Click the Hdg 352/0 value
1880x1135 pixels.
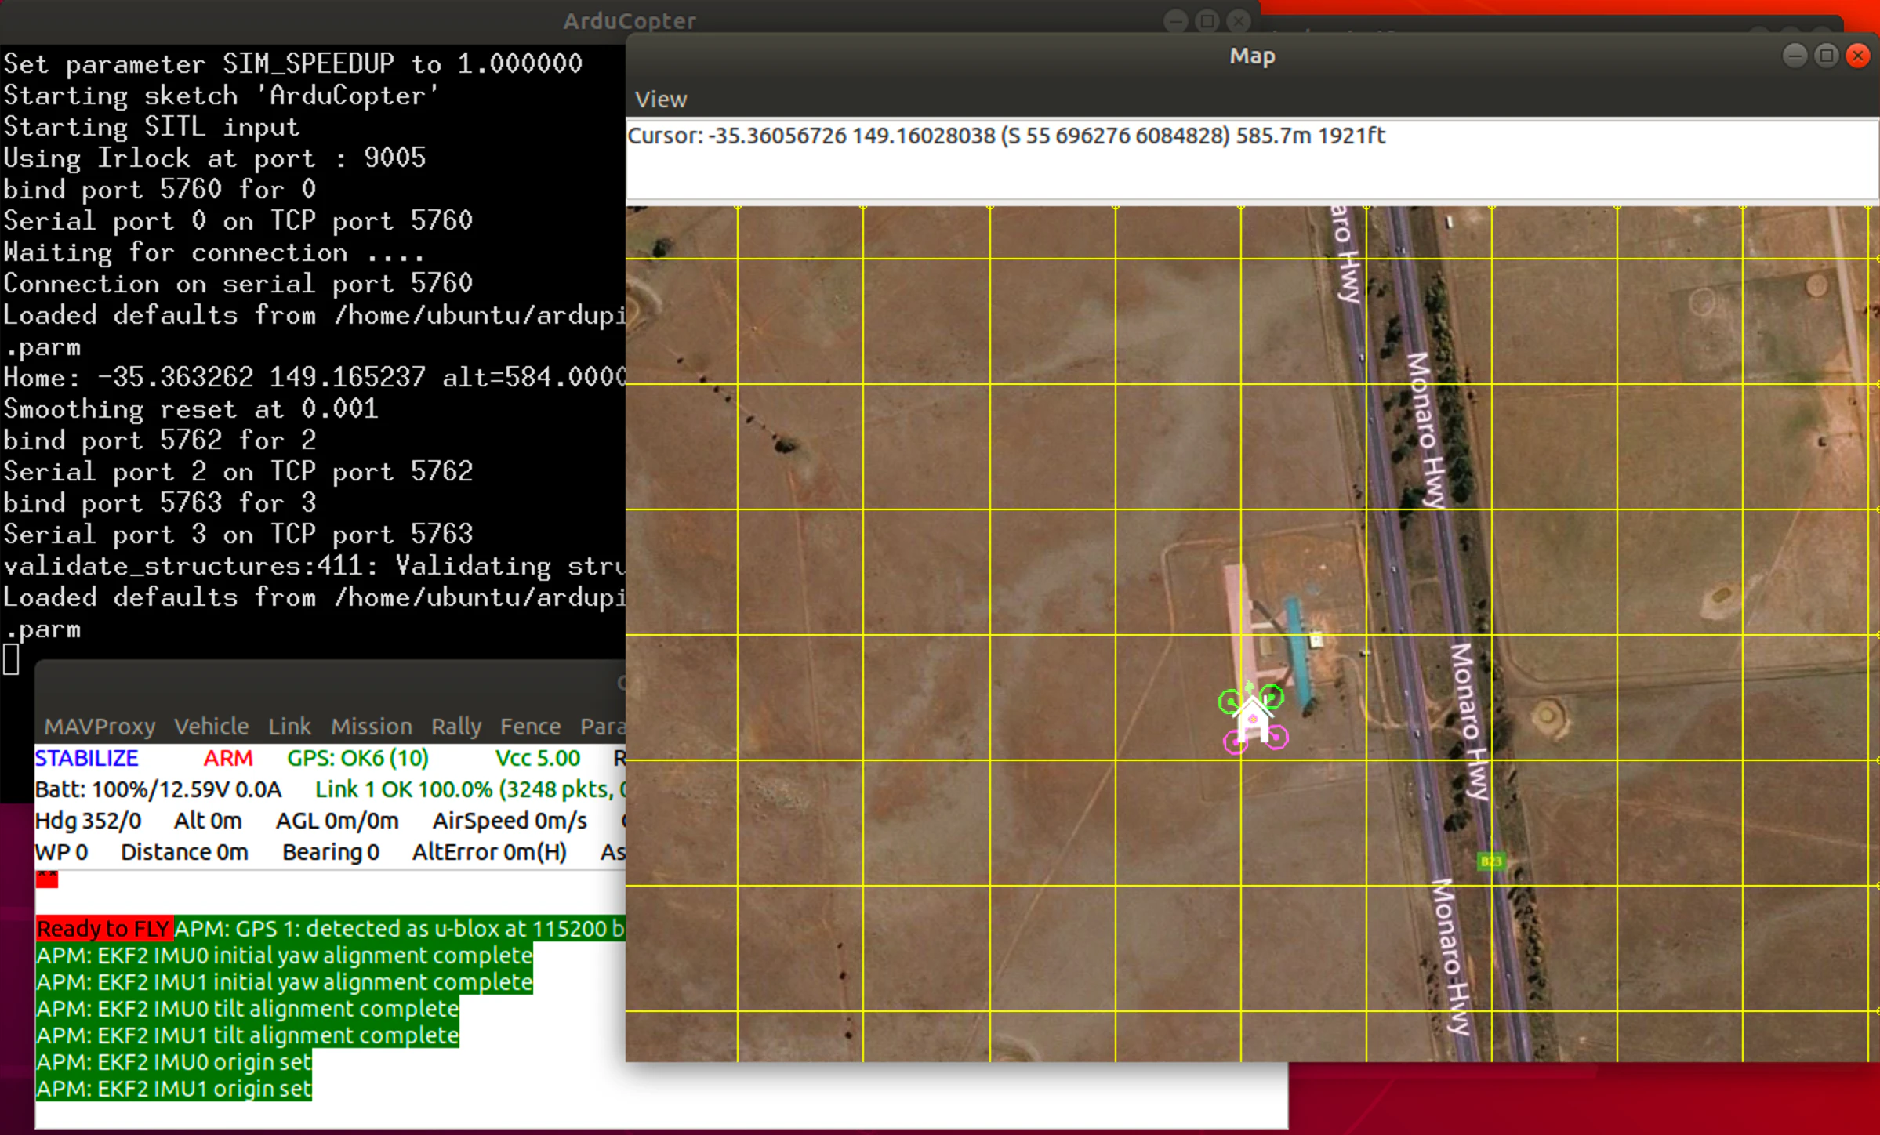coord(88,821)
